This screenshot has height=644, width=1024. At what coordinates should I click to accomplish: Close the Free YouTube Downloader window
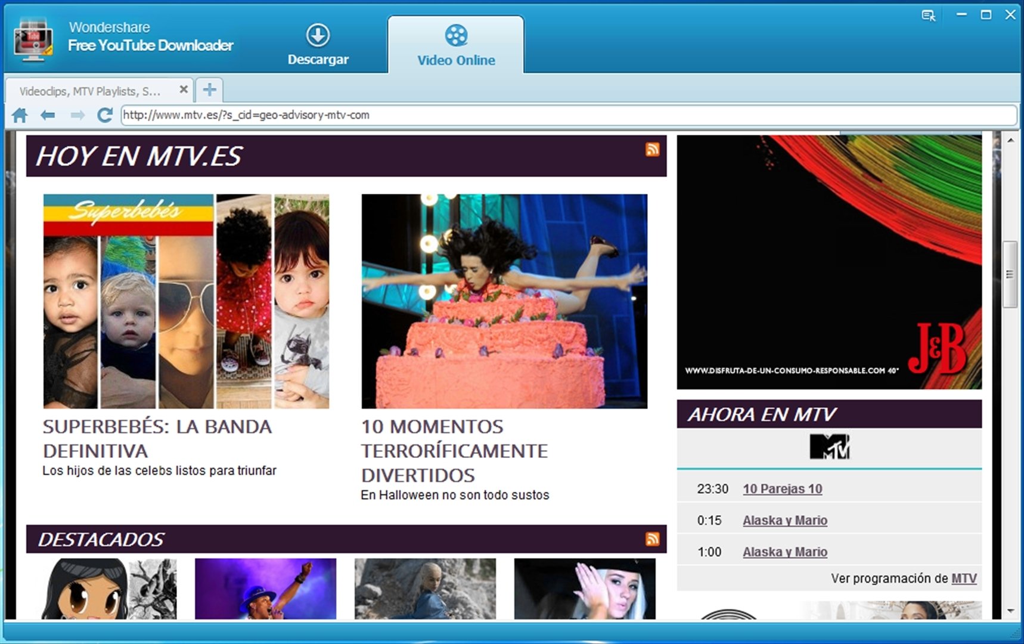click(x=1010, y=14)
